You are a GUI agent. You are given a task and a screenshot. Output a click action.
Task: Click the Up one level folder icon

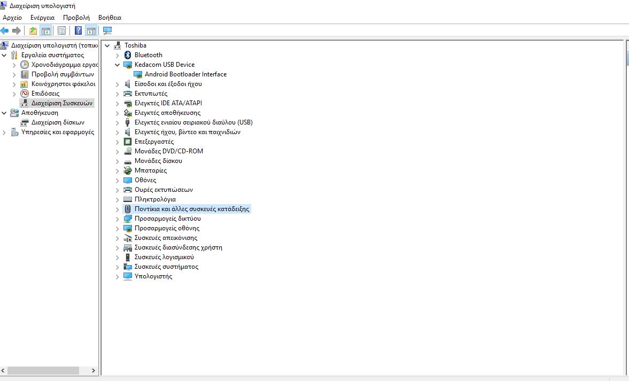tap(33, 30)
